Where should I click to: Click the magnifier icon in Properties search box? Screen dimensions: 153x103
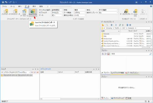pyautogui.click(x=150, y=54)
